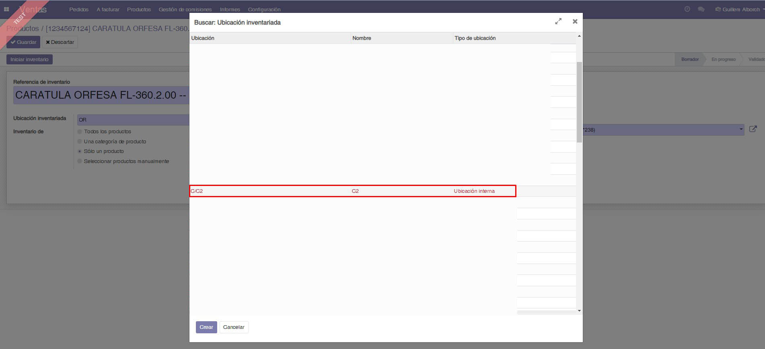Open the product dropdown arrow
The image size is (765, 349).
pyautogui.click(x=741, y=130)
